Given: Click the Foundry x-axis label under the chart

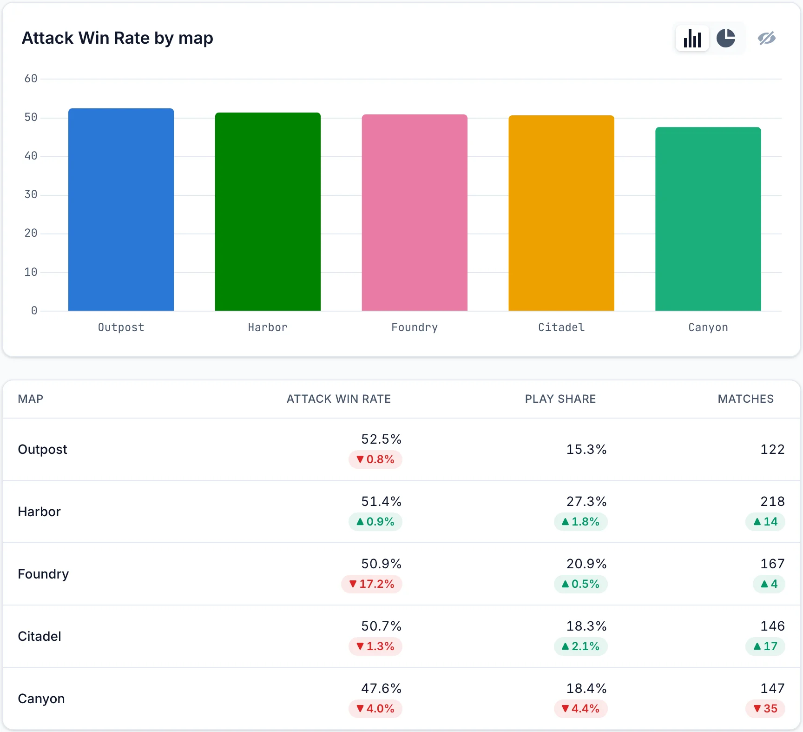Looking at the screenshot, I should pos(415,327).
